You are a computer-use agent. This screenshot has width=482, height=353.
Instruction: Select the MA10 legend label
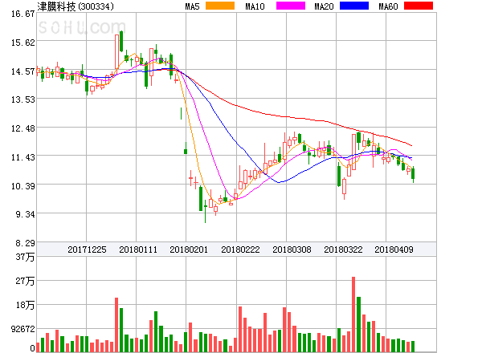click(x=255, y=6)
